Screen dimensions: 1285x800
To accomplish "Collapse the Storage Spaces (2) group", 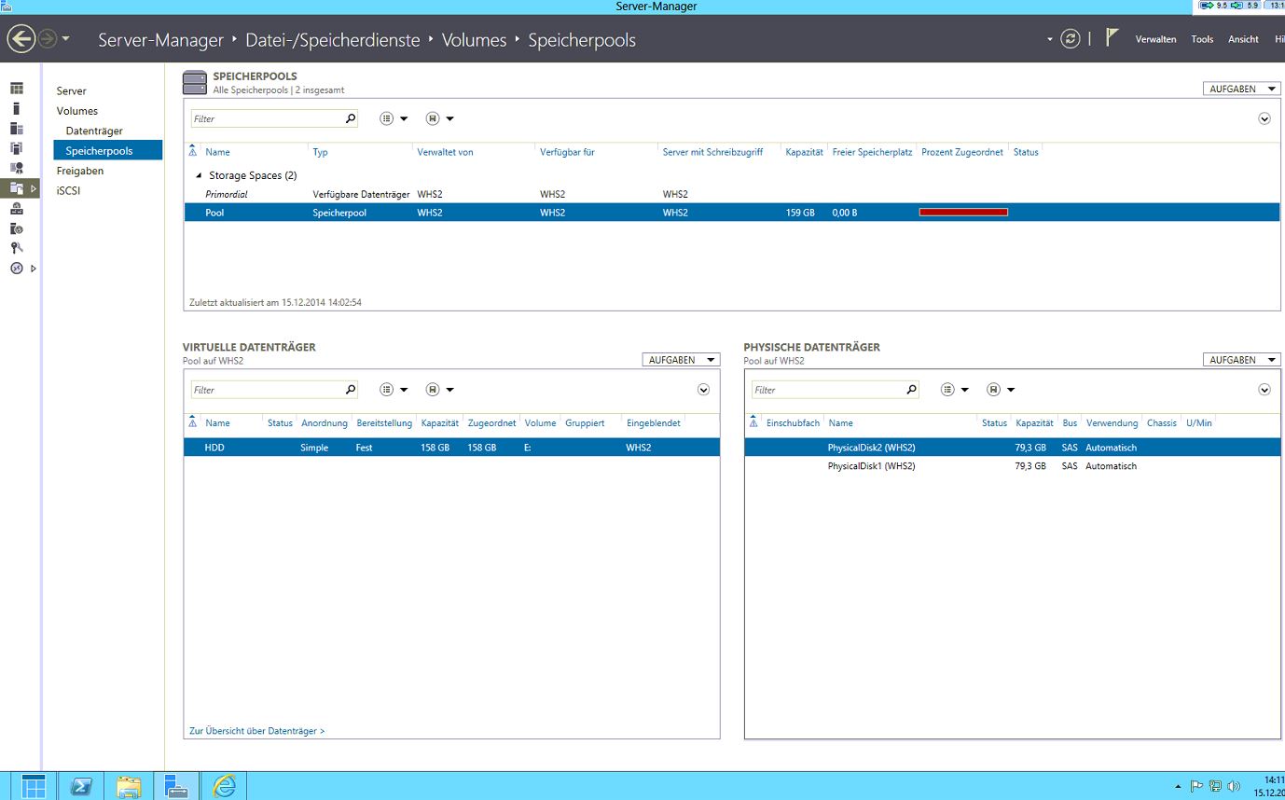I will coord(198,175).
